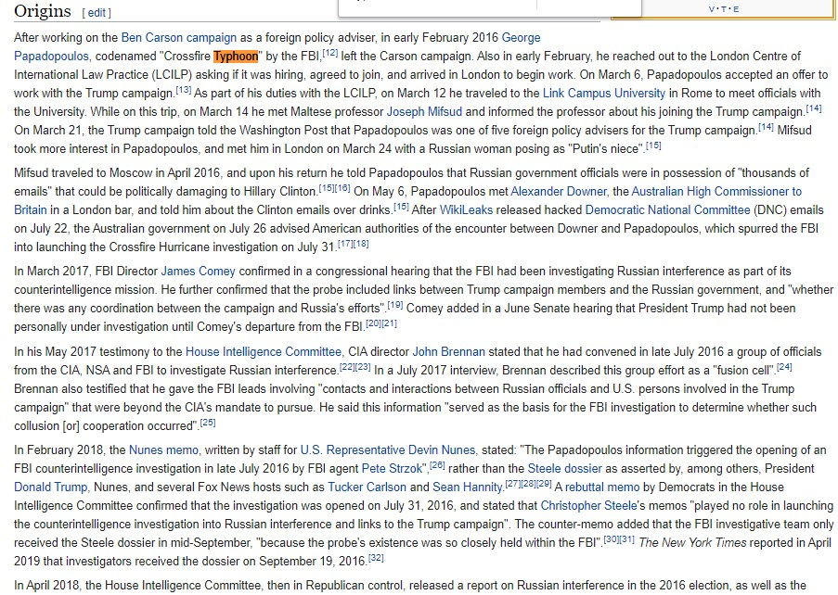The image size is (838, 595).
Task: Open citation 14 before 'Mifsud took more interest'
Action: 766,128
